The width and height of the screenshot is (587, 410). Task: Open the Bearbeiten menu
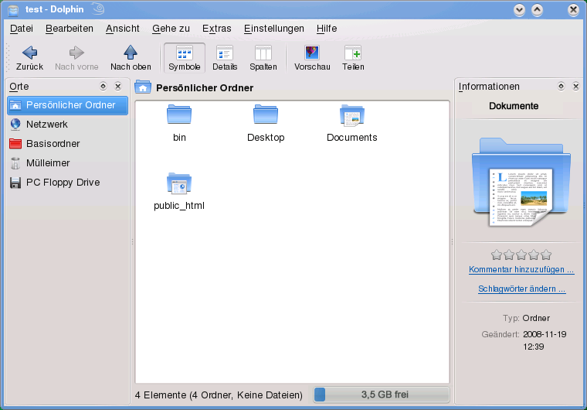[70, 29]
